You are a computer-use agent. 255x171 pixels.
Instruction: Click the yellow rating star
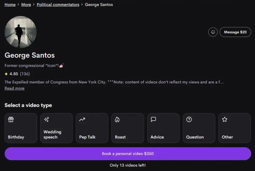pos(6,74)
